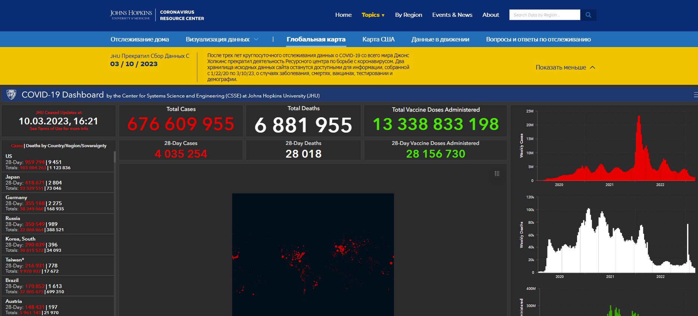Open the By Region menu item
698x316 pixels.
pos(409,15)
